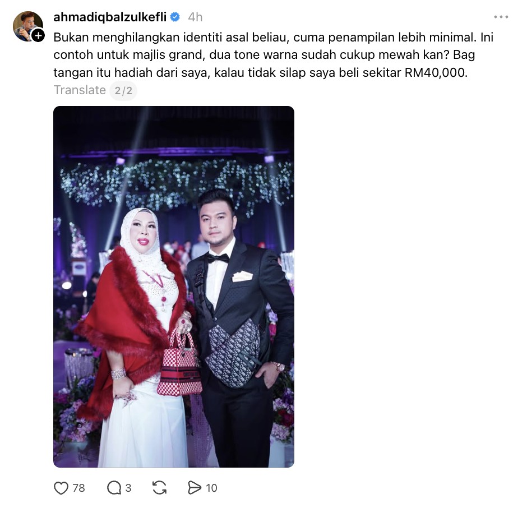Image resolution: width=527 pixels, height=508 pixels.
Task: Click the RM40,000 price text in caption
Action: click(x=436, y=73)
